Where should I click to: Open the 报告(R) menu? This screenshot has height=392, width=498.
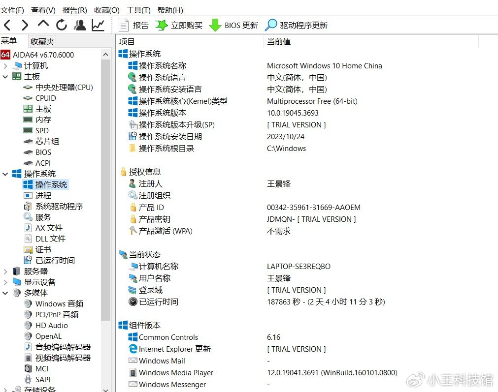tap(75, 10)
